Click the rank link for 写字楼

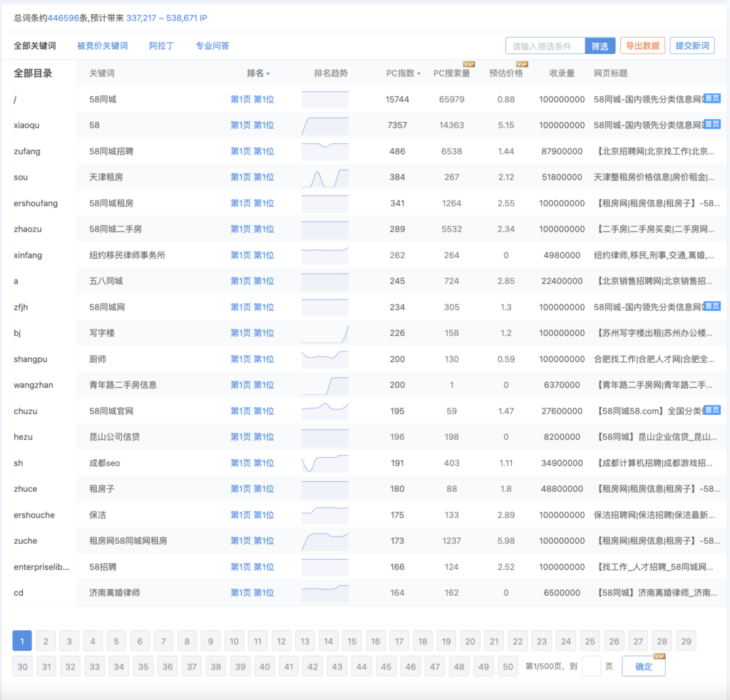coord(252,333)
